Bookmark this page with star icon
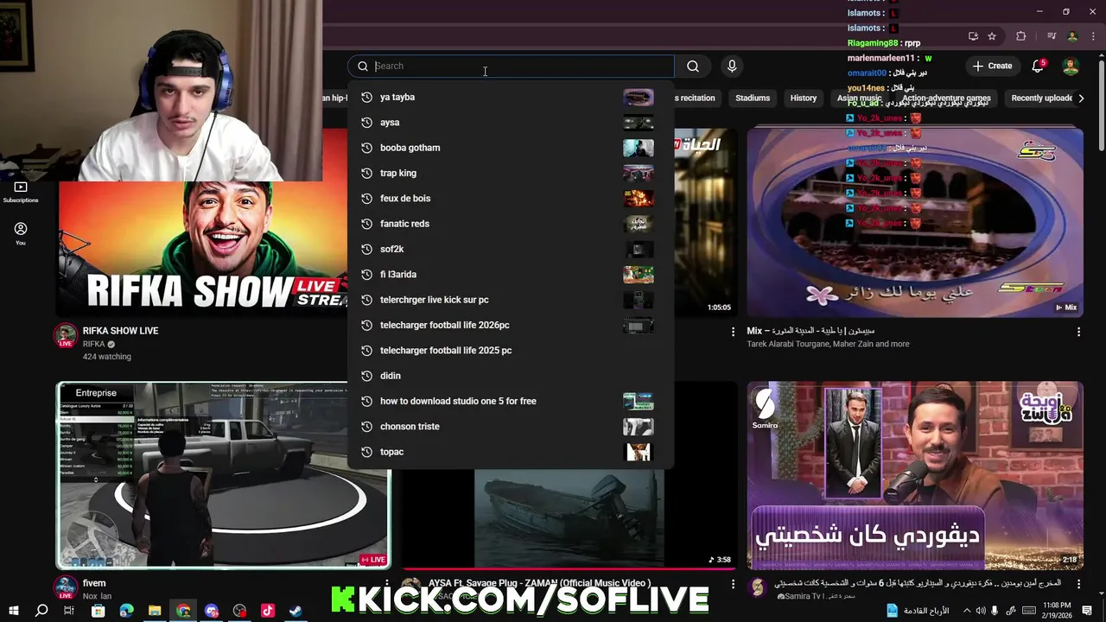Viewport: 1106px width, 622px height. pyautogui.click(x=992, y=36)
